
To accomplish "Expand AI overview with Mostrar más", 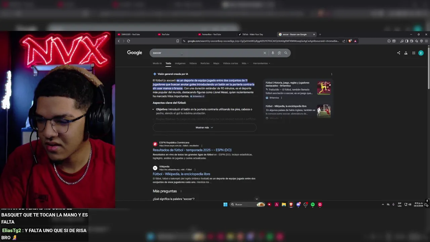I will coord(205,127).
